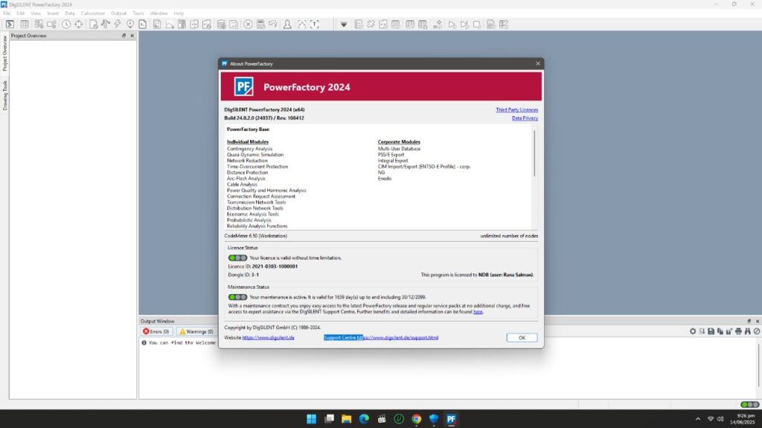
Task: Click the location pin toolbar icon
Action: click(130, 25)
